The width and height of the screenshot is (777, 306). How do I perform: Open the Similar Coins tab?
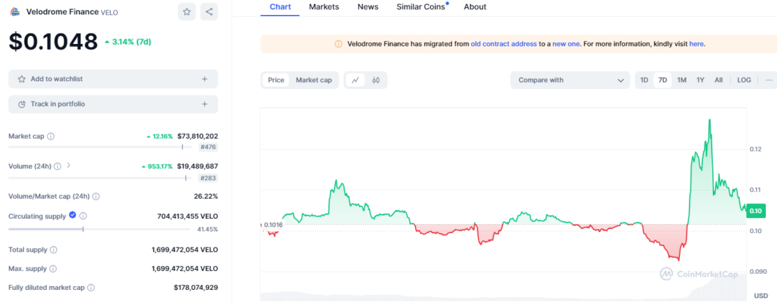[420, 7]
